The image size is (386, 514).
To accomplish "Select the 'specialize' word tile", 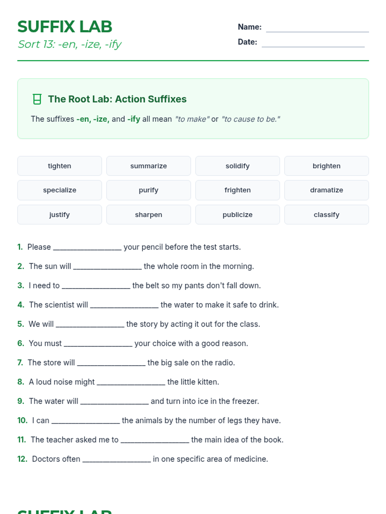I will pos(60,190).
